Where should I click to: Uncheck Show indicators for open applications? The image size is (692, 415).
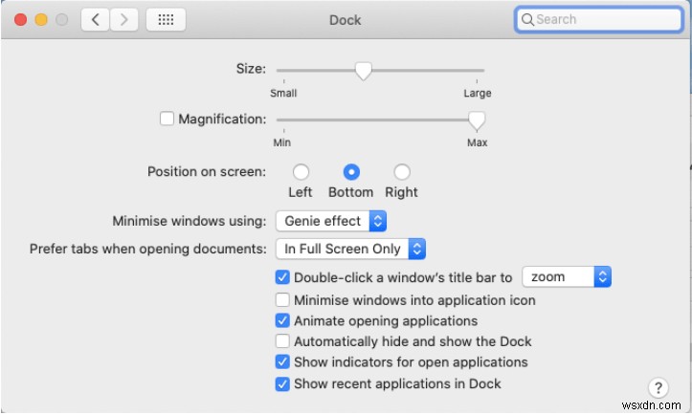click(282, 362)
